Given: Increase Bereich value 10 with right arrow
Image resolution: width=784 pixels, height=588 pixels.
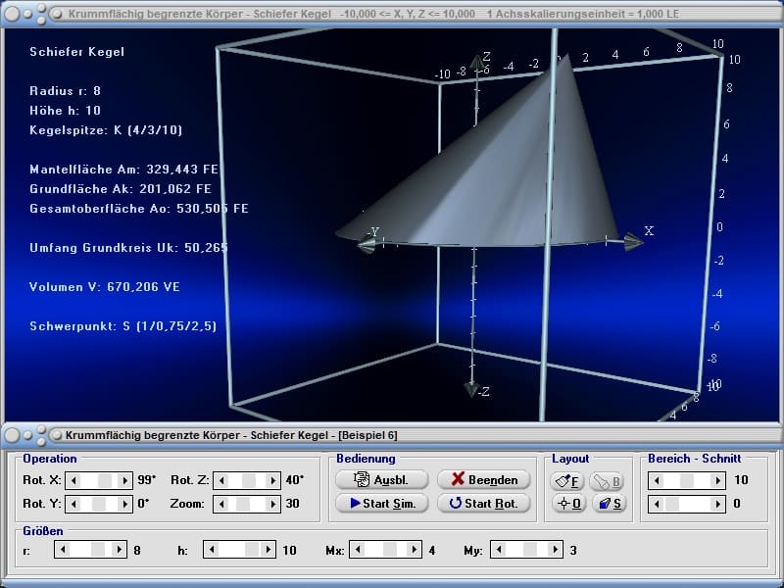Looking at the screenshot, I should click(718, 480).
